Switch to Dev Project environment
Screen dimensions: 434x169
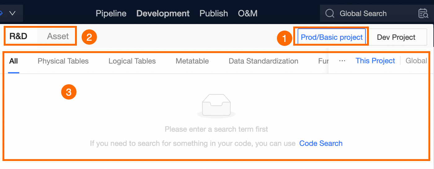[396, 37]
